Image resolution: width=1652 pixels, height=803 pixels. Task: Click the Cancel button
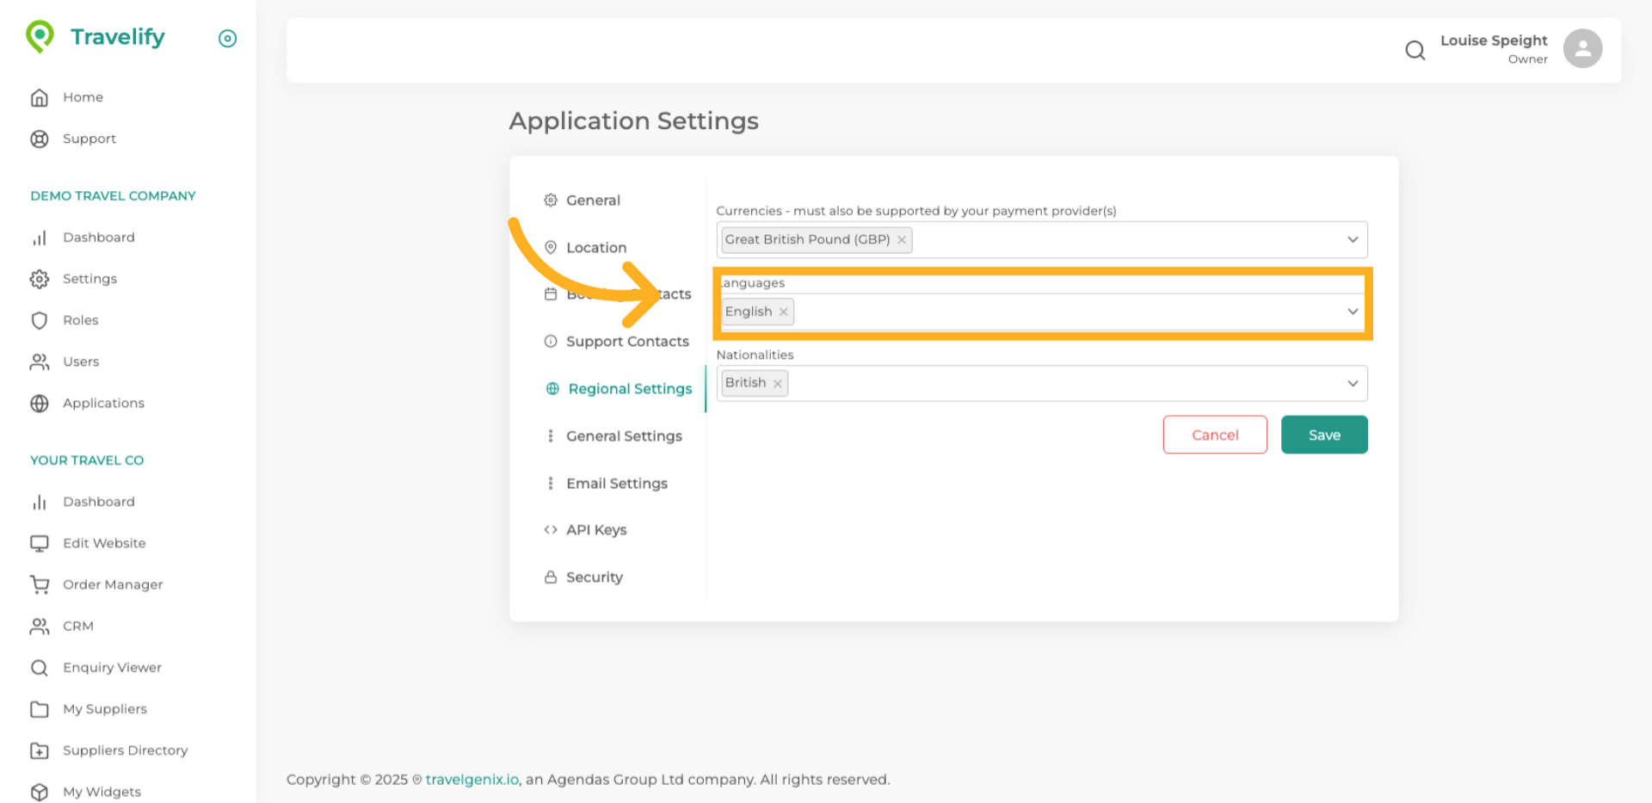pyautogui.click(x=1214, y=435)
